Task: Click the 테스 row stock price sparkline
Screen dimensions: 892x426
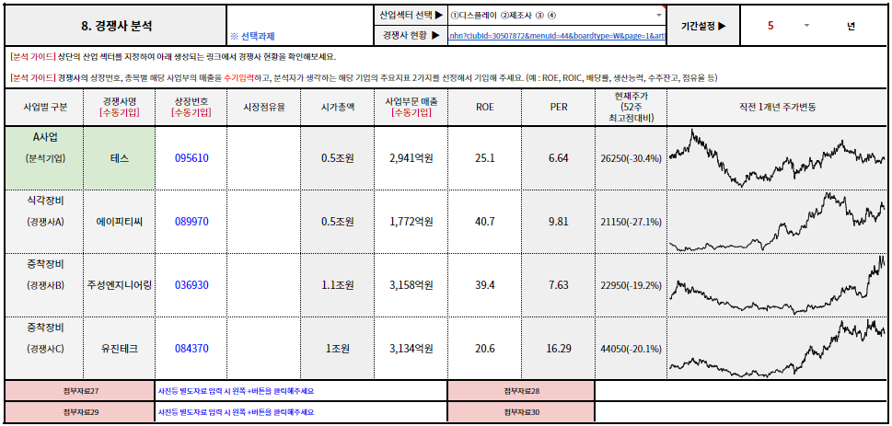Action: [x=777, y=158]
